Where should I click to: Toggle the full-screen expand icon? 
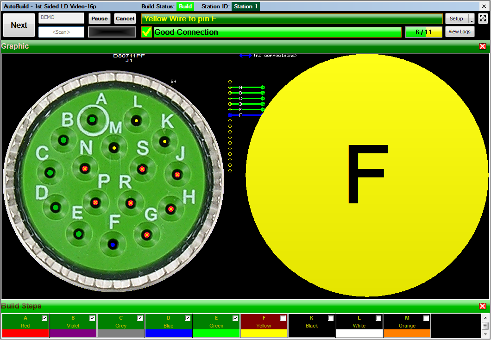[483, 19]
